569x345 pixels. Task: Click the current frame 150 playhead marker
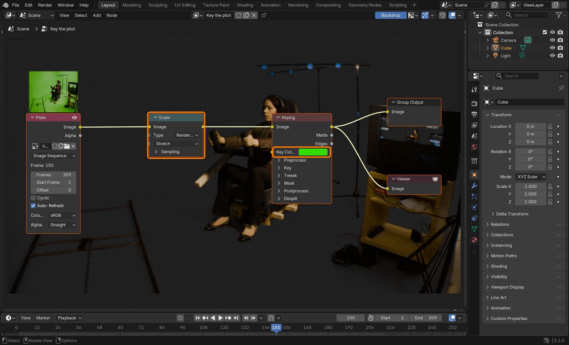tap(276, 328)
